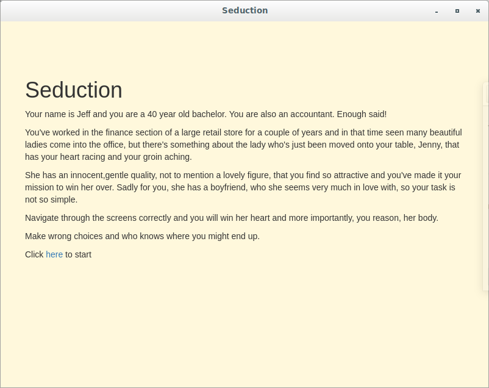Minimize the Seduction window
Viewport: 489px width, 388px height.
[x=437, y=11]
